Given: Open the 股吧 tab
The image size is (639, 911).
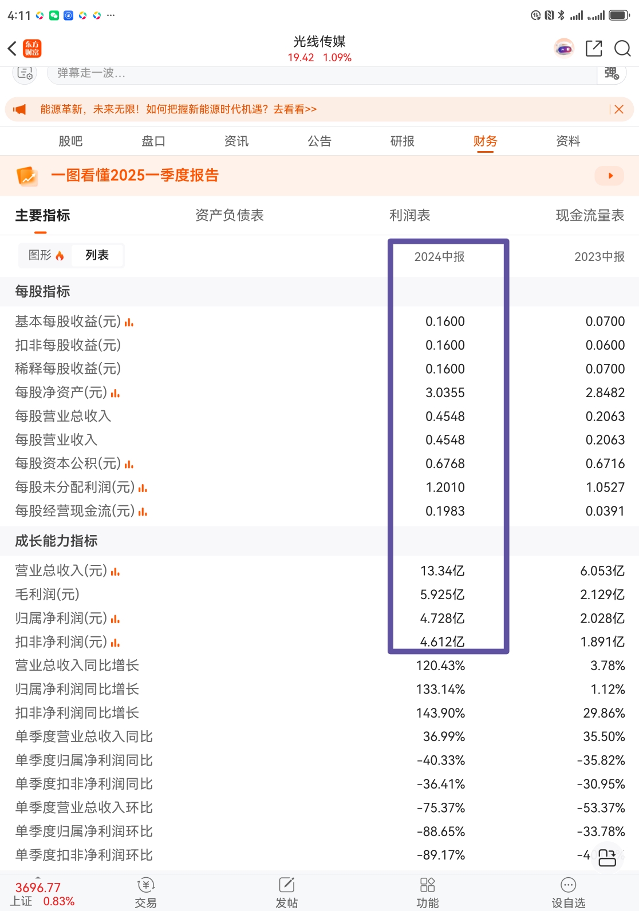Looking at the screenshot, I should point(70,141).
